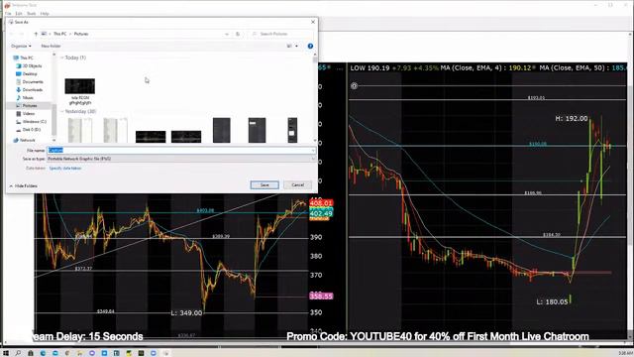
Task: Open the Specify date taken link
Action: [65, 168]
